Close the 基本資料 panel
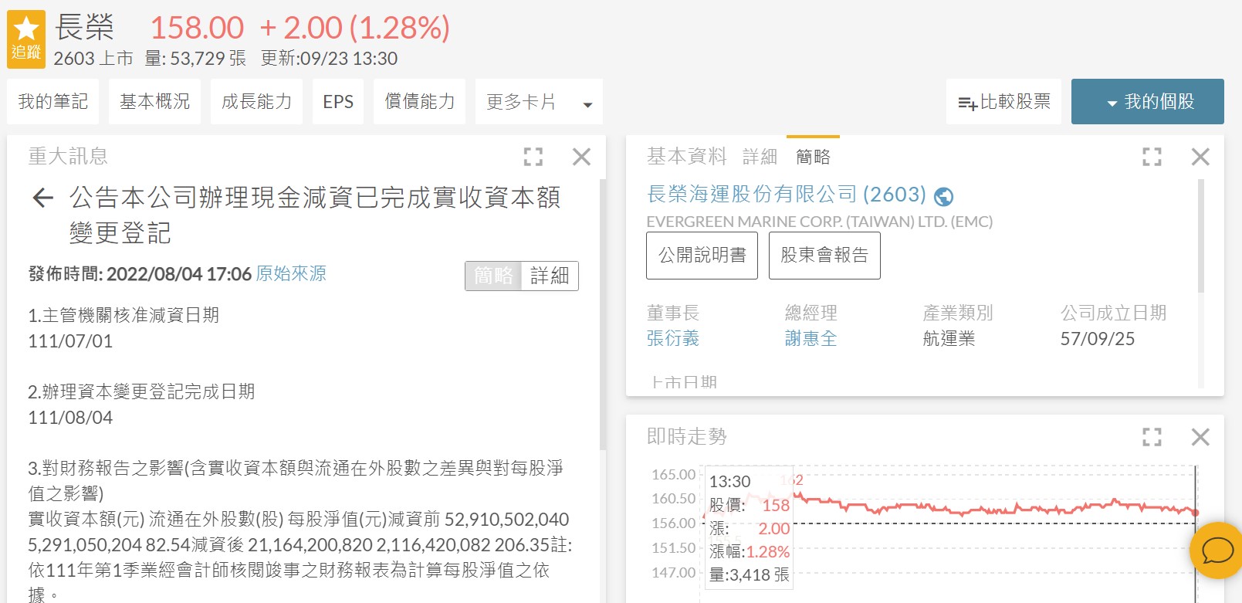 coord(1200,157)
